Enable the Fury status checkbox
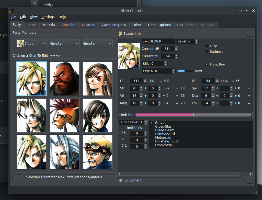The height and width of the screenshot is (200, 262). pos(207,46)
